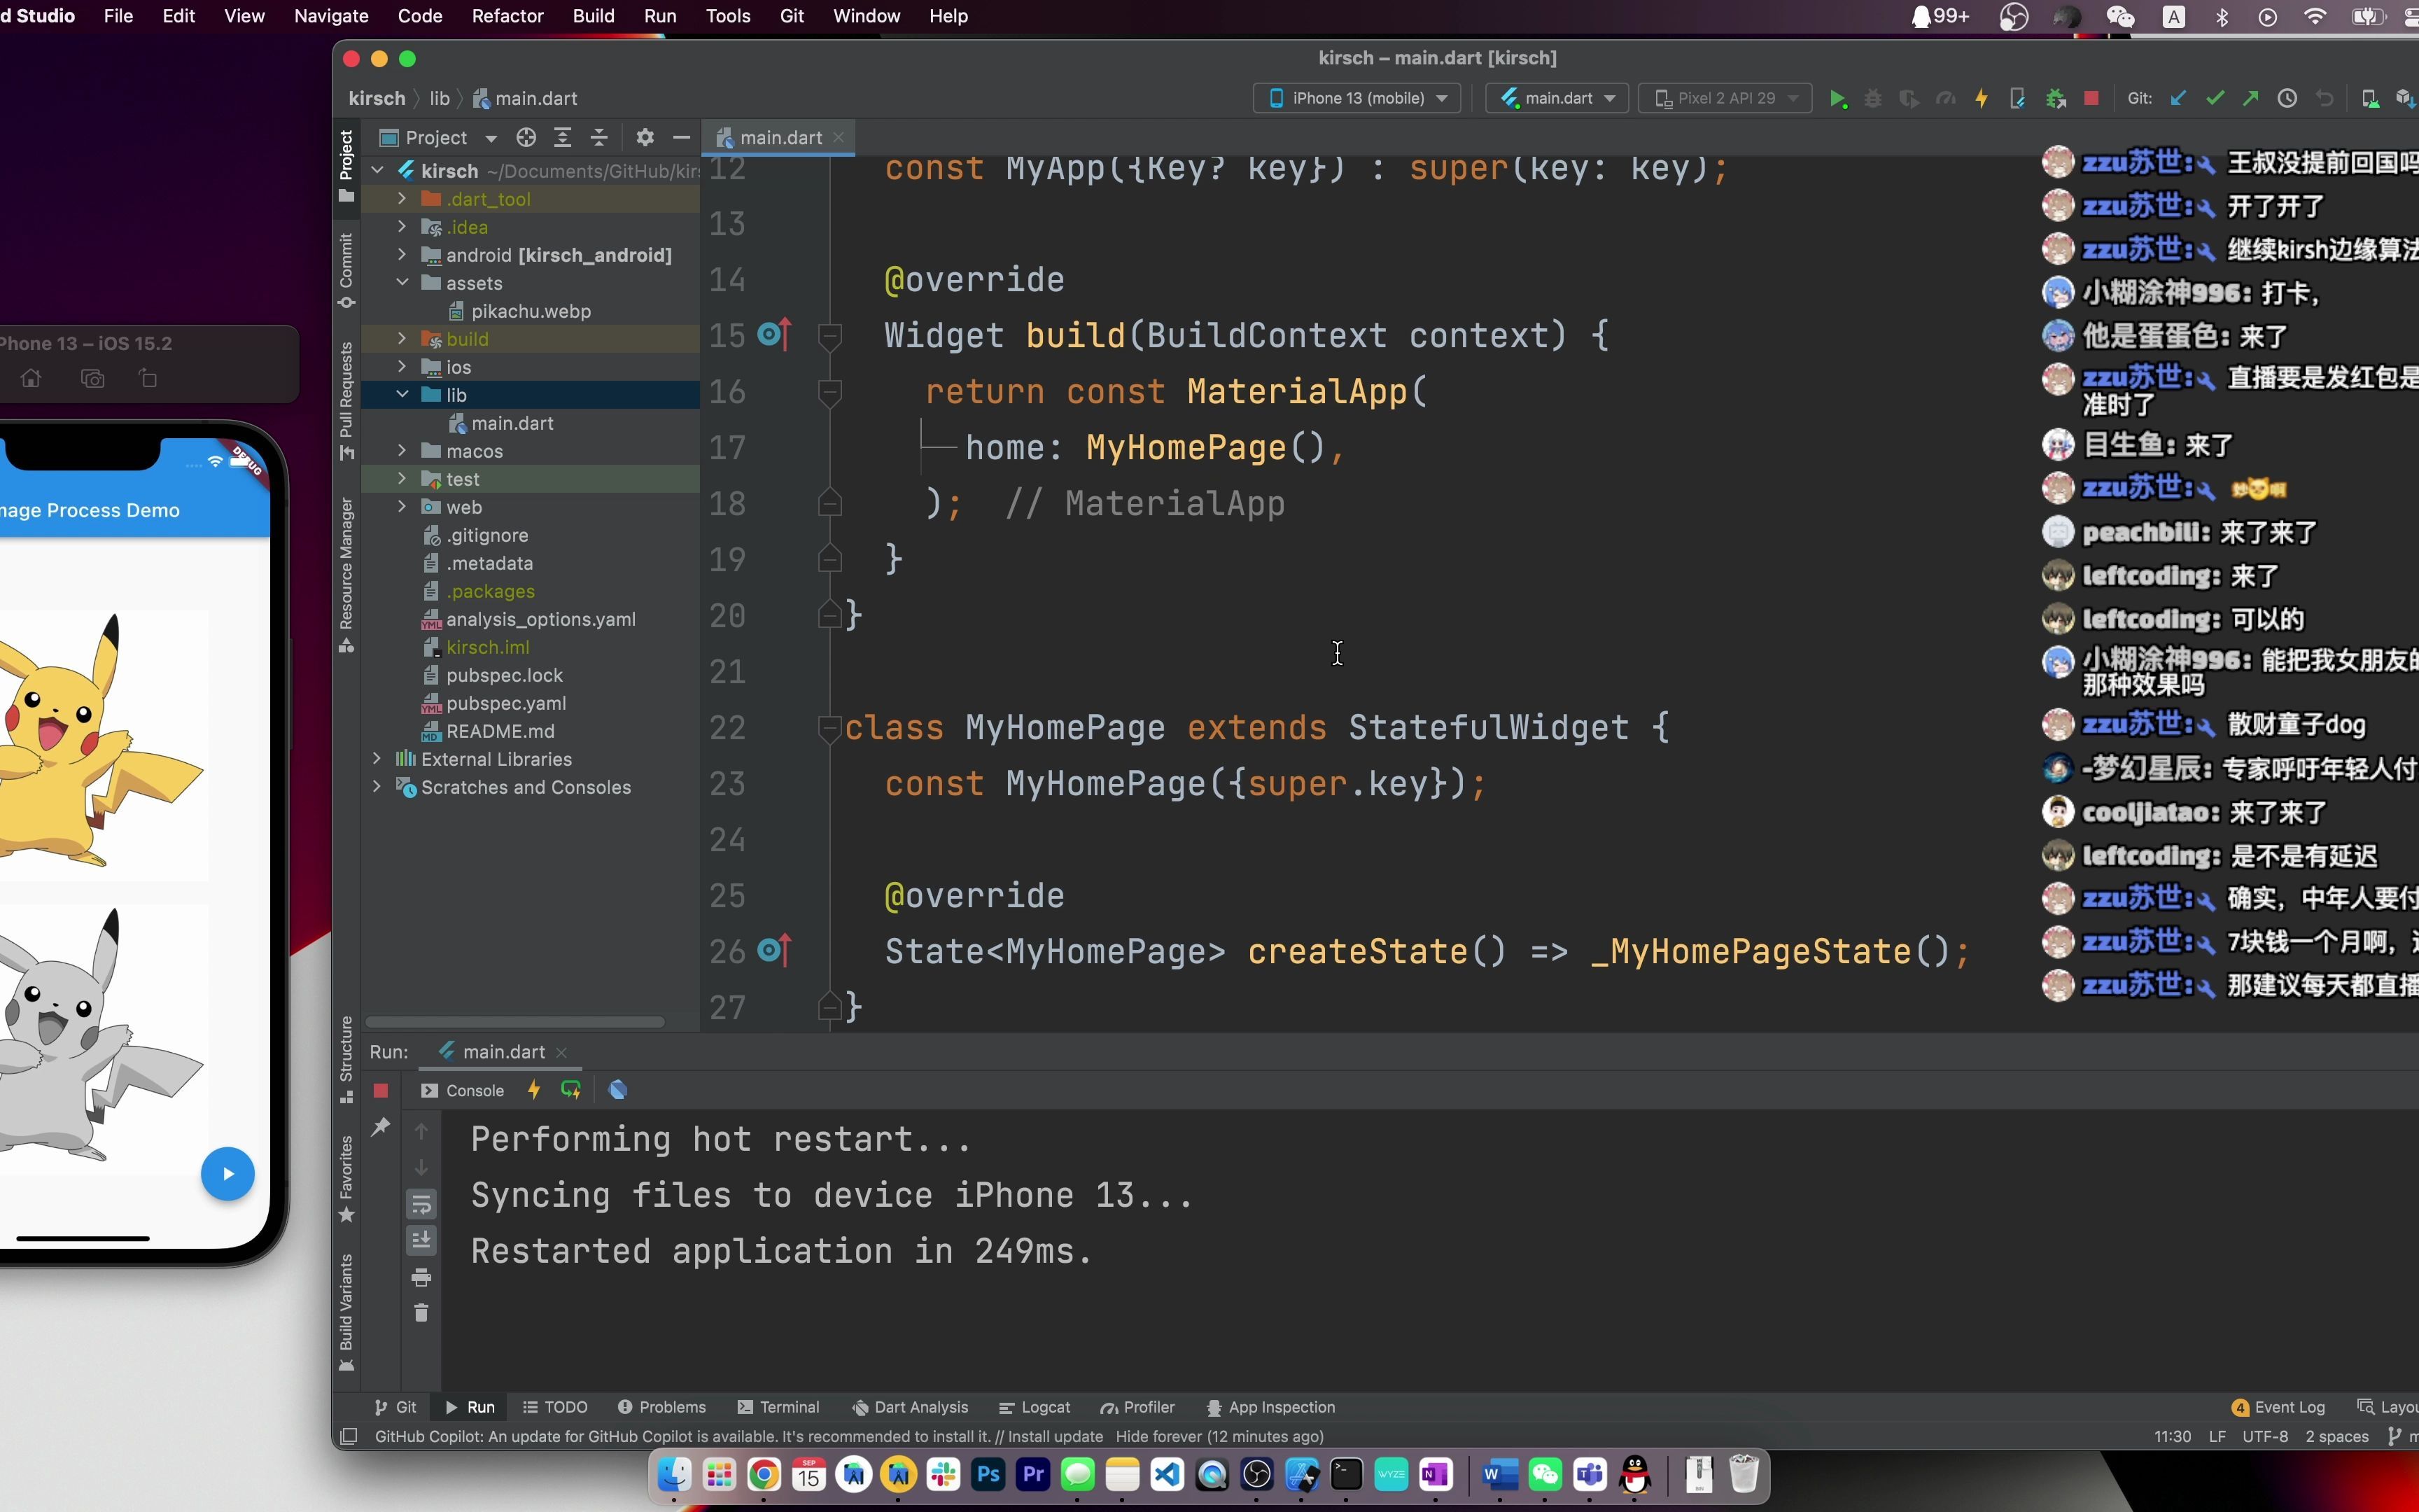Click the Hot Reload lightning icon in the Run console
Viewport: 2419px width, 1512px height.
(x=534, y=1090)
